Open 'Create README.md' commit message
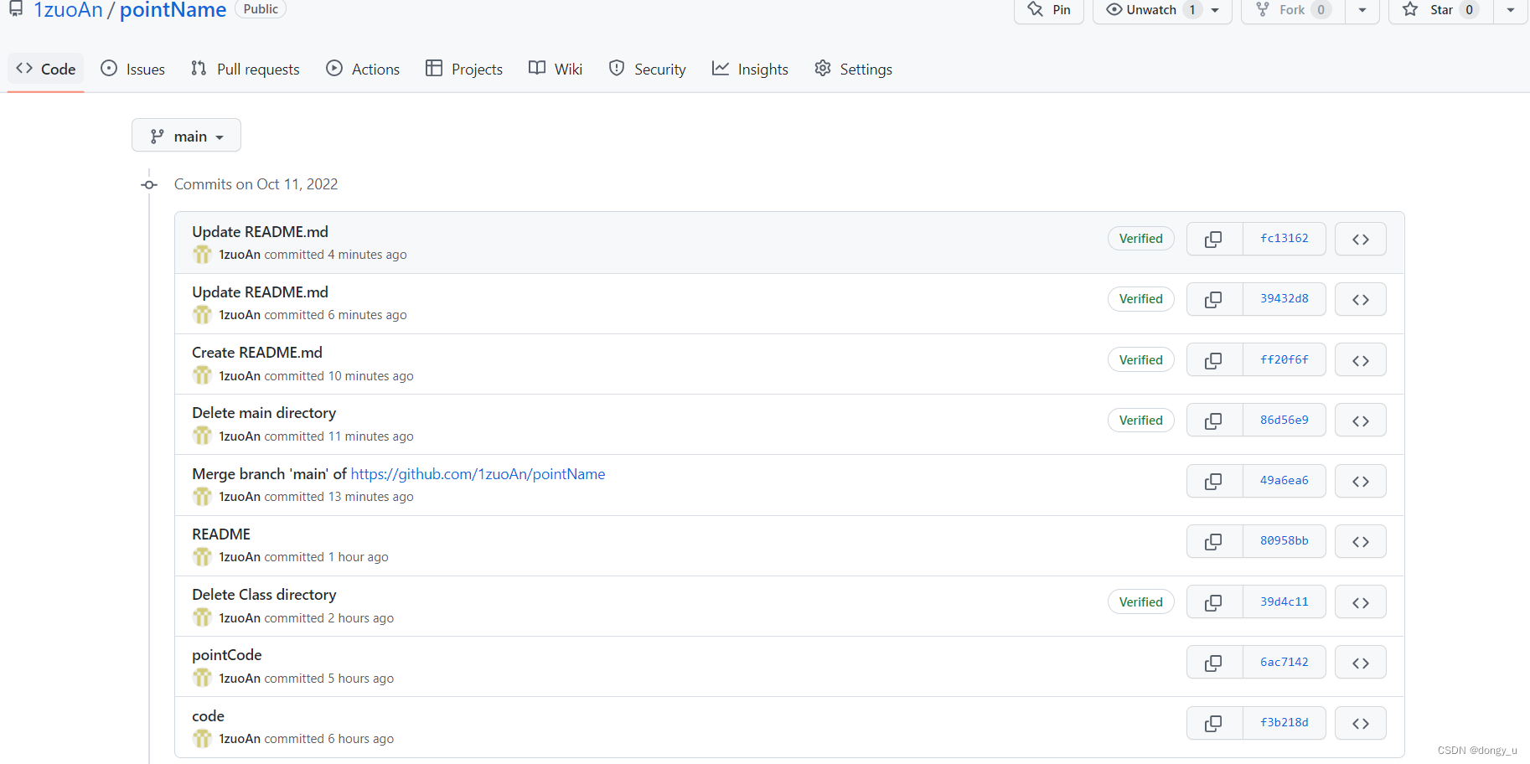The width and height of the screenshot is (1530, 764). pos(257,353)
